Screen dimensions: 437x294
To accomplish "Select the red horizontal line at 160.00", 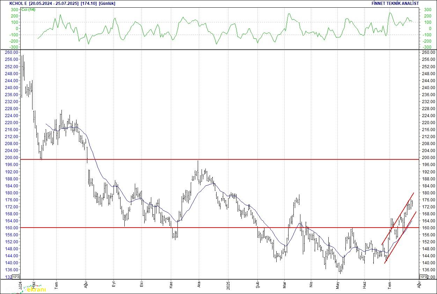I will [219, 228].
